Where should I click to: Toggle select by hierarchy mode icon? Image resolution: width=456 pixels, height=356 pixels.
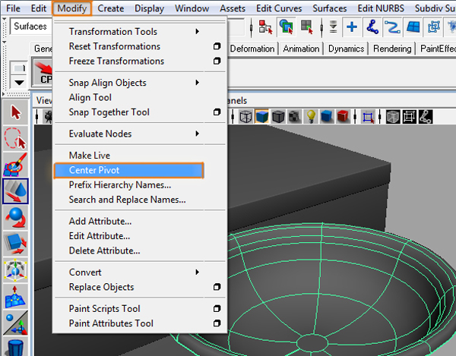(266, 27)
